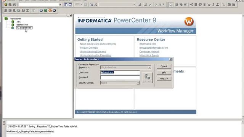Open the Product Overview link
The width and height of the screenshot is (244, 137).
(89, 48)
